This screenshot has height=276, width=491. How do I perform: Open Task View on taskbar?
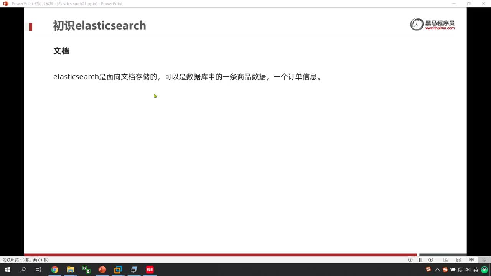[38, 269]
